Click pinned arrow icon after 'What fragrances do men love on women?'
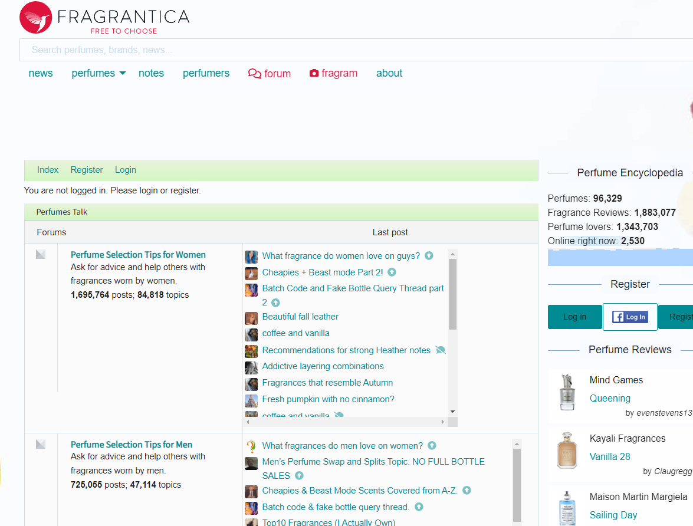Image resolution: width=693 pixels, height=526 pixels. pyautogui.click(x=432, y=446)
